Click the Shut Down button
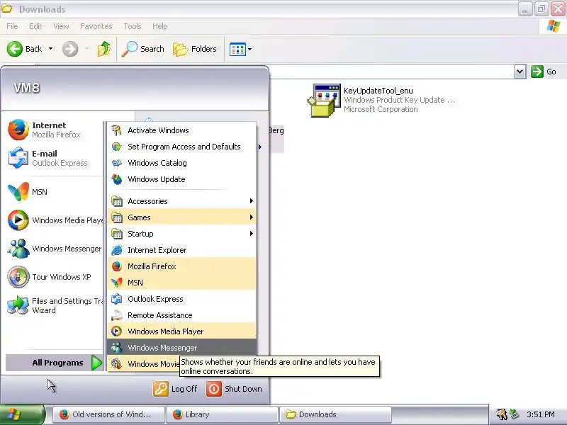Viewport: 567px width, 425px height. 235,389
